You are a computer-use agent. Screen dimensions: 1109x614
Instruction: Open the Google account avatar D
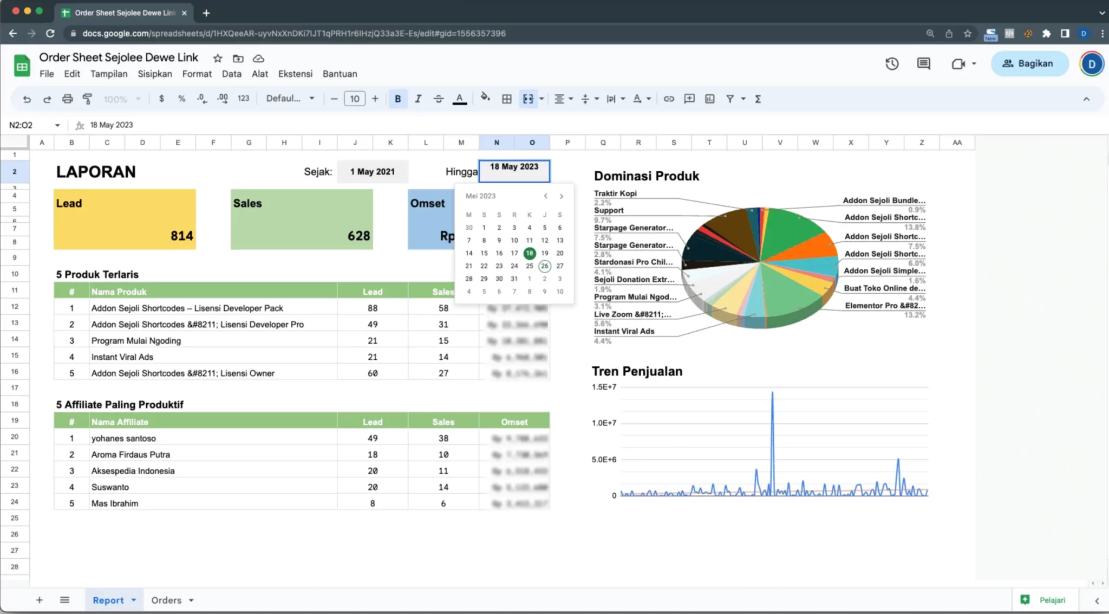1091,64
